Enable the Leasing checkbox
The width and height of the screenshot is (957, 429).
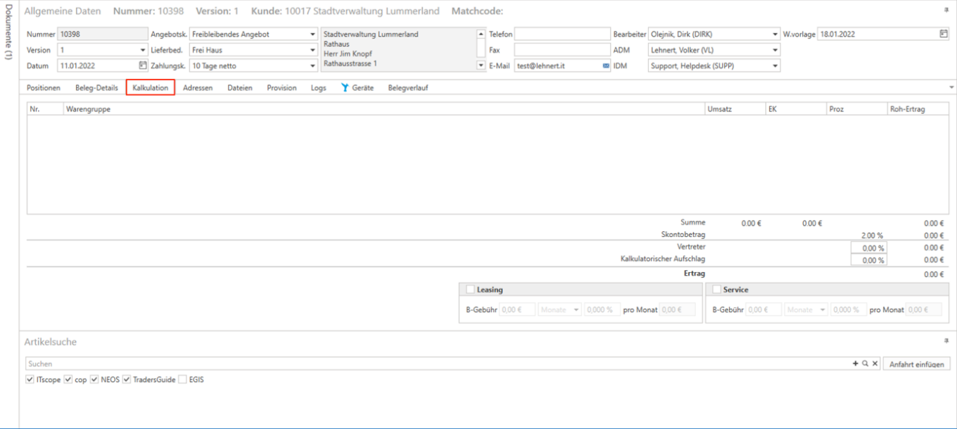point(470,290)
